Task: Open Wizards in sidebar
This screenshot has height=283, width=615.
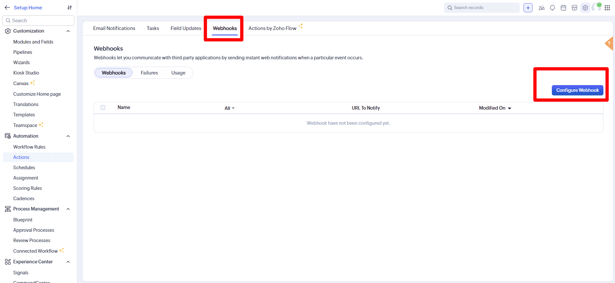Action: (x=22, y=63)
